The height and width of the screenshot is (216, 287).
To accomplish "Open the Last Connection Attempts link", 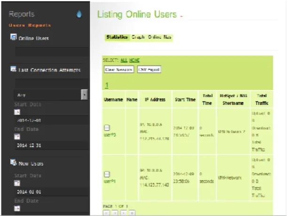I will [49, 70].
